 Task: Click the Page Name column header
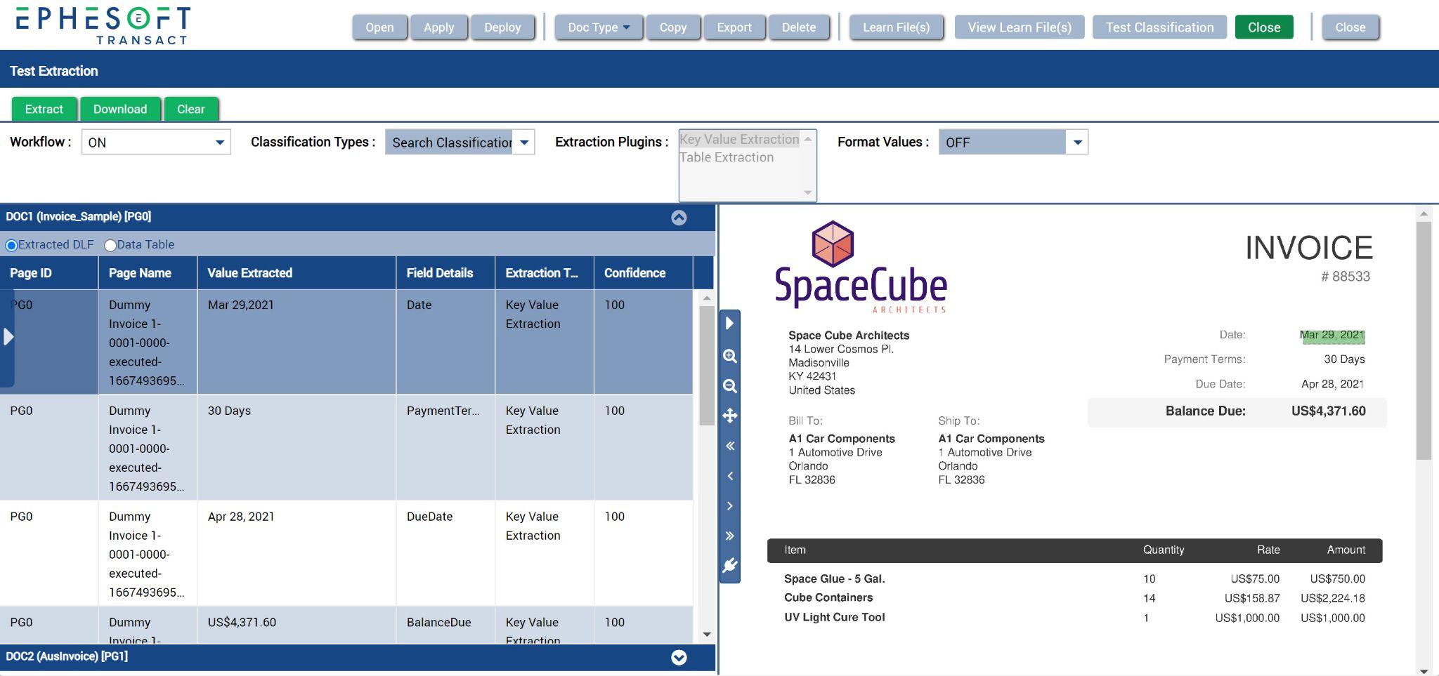point(148,273)
